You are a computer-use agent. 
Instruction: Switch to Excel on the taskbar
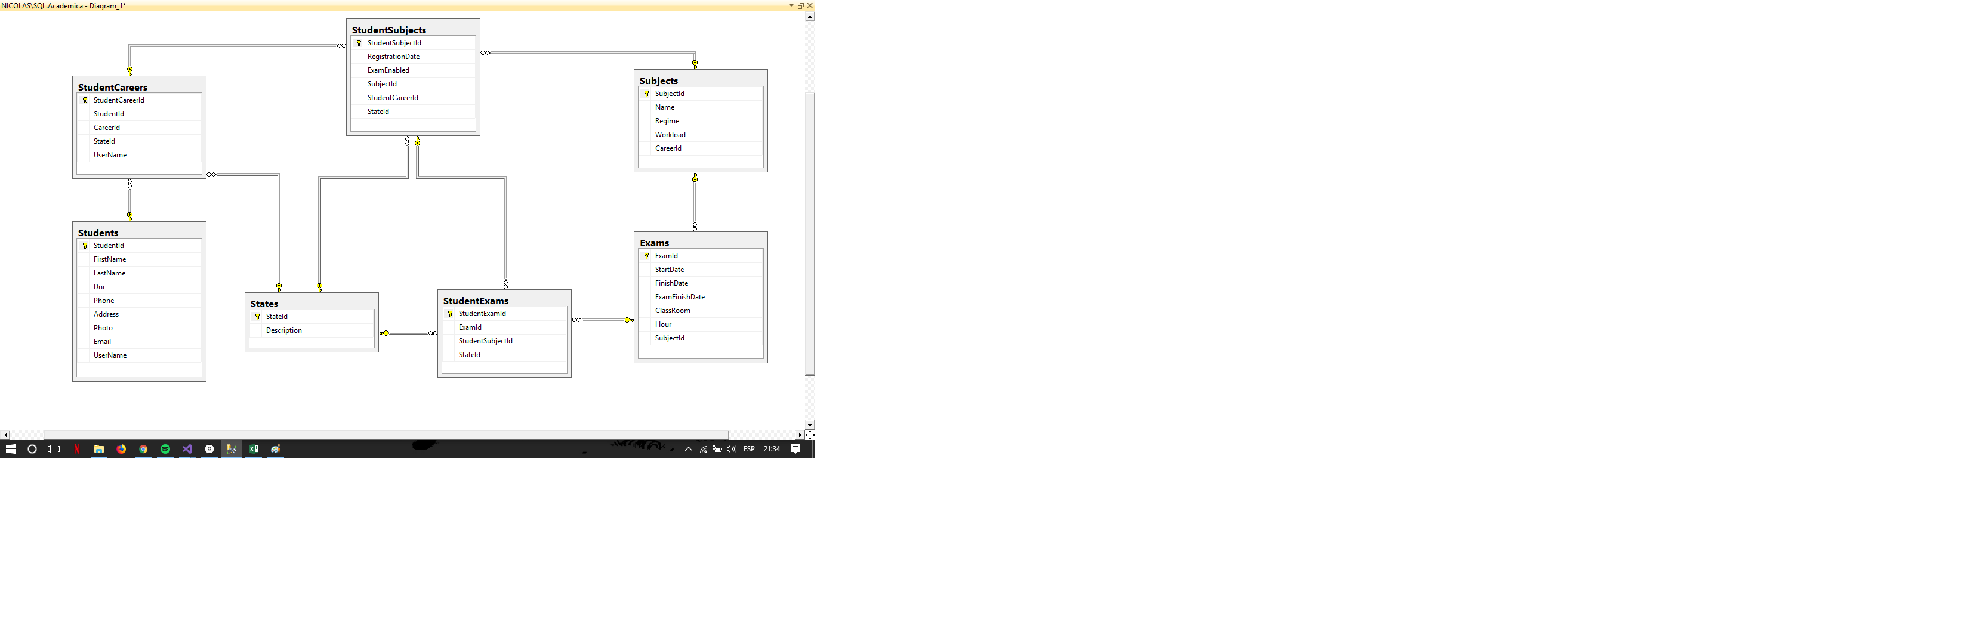click(x=254, y=450)
